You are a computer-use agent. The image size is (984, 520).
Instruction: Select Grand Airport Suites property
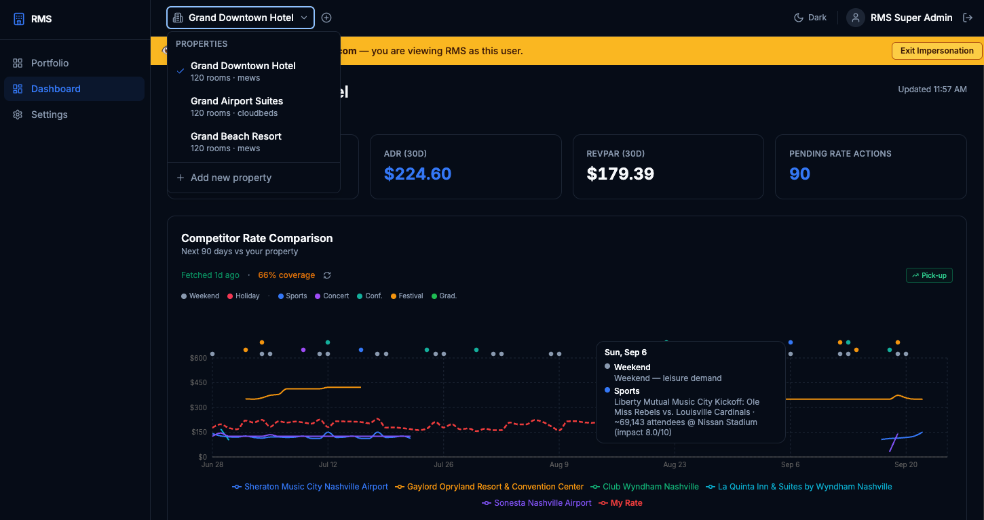pos(253,106)
